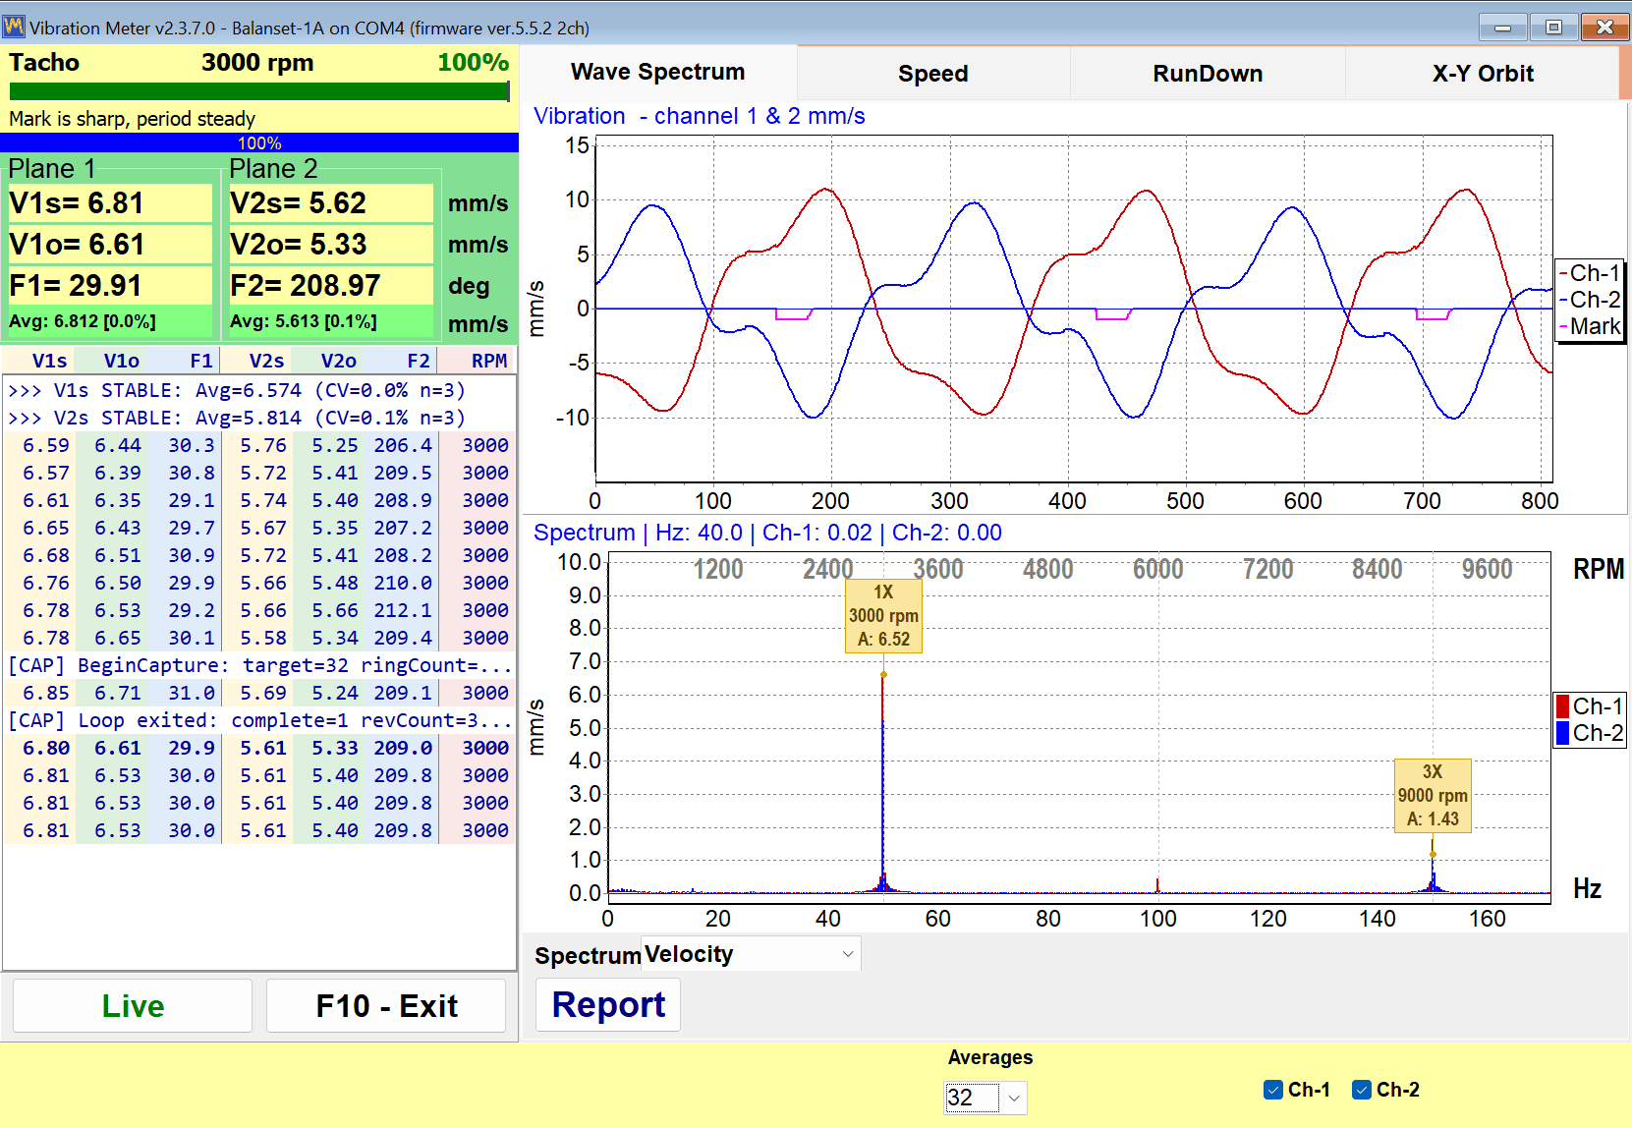The height and width of the screenshot is (1128, 1632).
Task: Click the RPM column header in log table
Action: pyautogui.click(x=489, y=361)
